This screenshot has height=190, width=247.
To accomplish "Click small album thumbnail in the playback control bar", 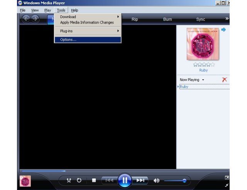I will pos(25,181).
